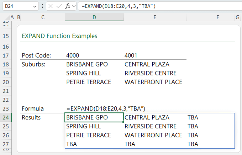Open the formula bar options dots

coord(42,6)
